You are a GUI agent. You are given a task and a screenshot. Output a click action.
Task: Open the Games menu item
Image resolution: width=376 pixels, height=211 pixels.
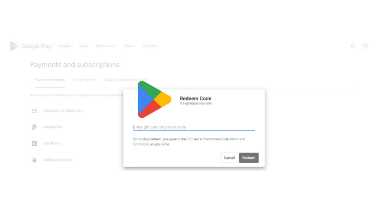coord(65,45)
